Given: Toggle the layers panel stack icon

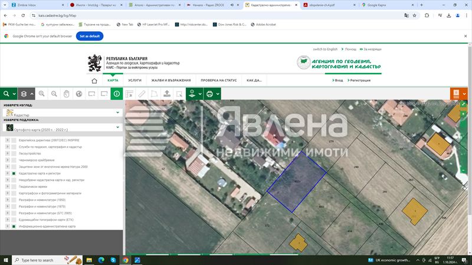Looking at the screenshot, I should (24, 94).
